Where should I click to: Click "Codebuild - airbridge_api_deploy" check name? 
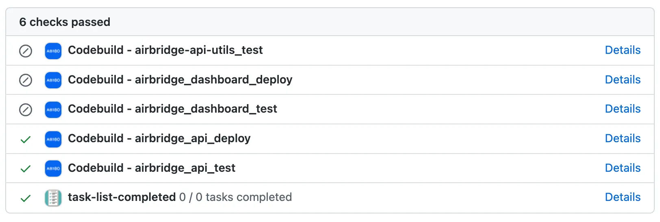[159, 139]
